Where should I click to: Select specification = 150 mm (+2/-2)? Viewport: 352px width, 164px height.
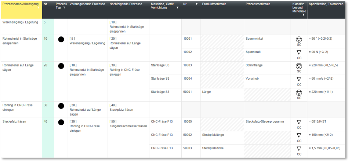click(321, 135)
